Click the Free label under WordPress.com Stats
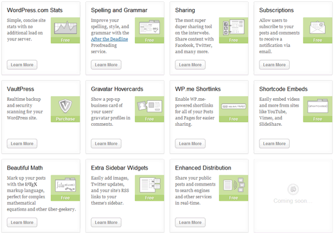 [66, 40]
